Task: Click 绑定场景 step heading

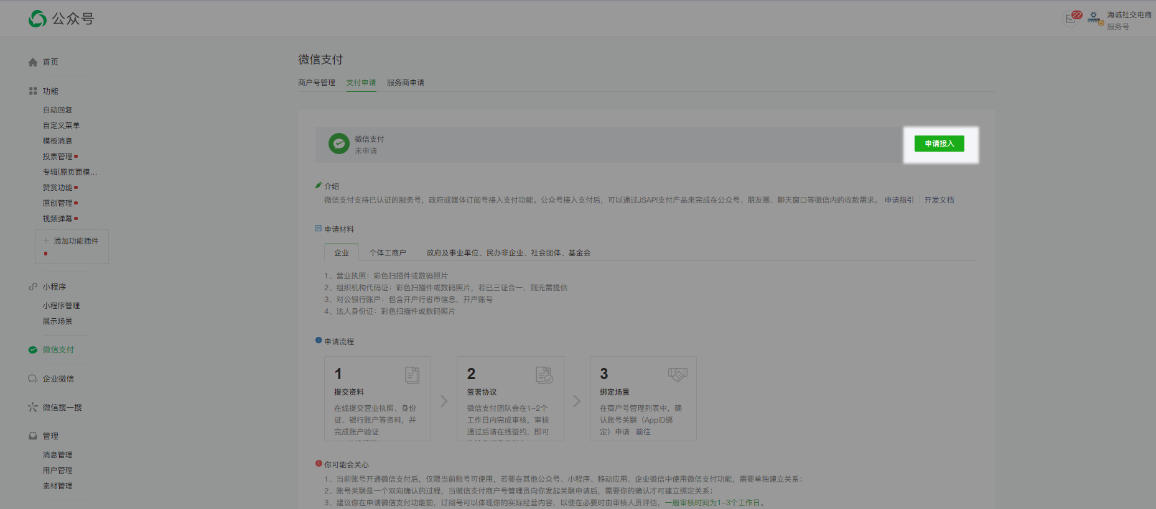Action: 615,392
